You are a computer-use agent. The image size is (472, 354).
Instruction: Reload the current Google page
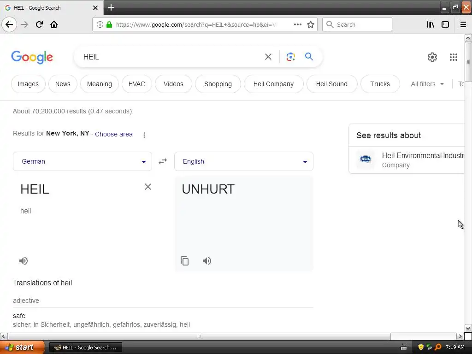(39, 24)
